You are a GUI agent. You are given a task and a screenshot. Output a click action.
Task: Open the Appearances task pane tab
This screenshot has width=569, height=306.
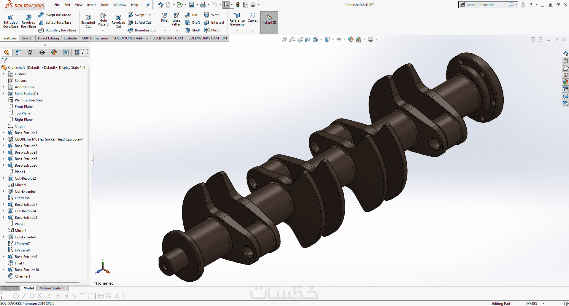click(x=565, y=82)
